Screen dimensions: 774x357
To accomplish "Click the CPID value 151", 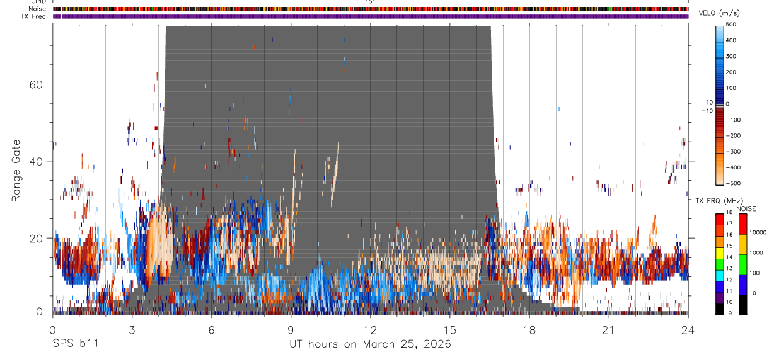I will [371, 2].
